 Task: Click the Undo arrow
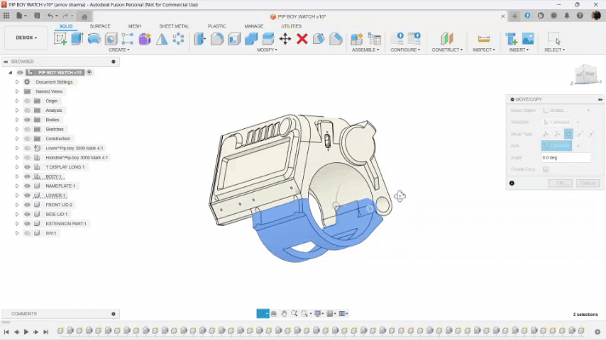tap(50, 16)
